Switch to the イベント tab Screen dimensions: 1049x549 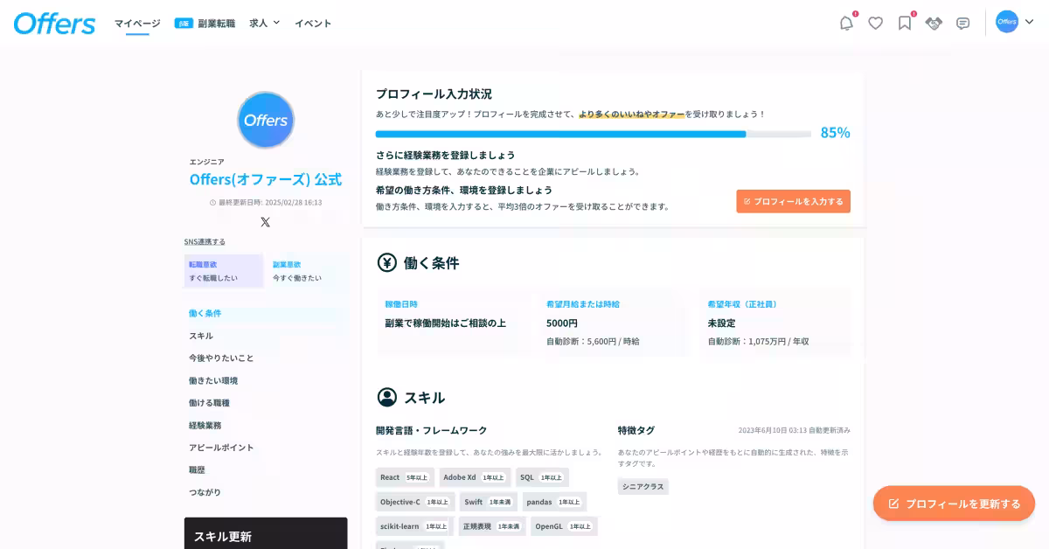tap(312, 24)
